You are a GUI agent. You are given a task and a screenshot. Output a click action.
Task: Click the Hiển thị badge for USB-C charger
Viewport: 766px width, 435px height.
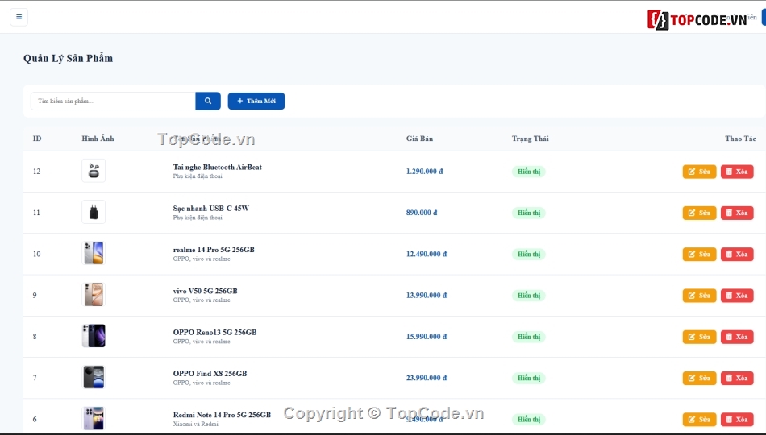pyautogui.click(x=529, y=213)
